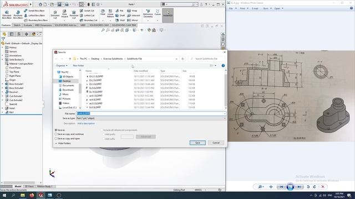The image size is (355, 199).
Task: Open the address bar path history dropdown
Action: click(176, 59)
